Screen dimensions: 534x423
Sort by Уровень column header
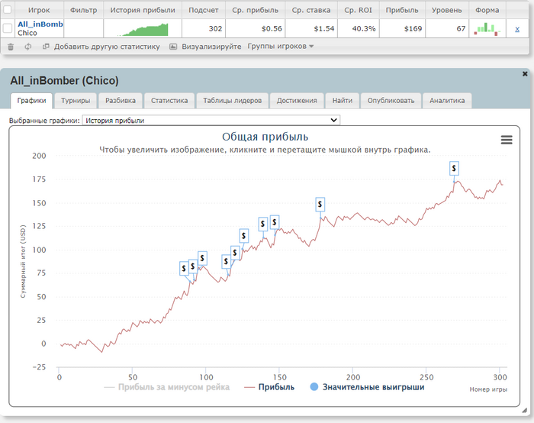point(446,10)
